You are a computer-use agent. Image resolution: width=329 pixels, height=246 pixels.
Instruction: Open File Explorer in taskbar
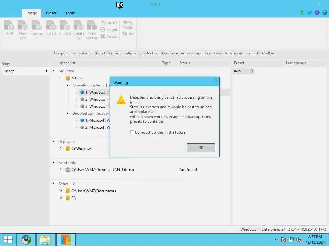45,240
